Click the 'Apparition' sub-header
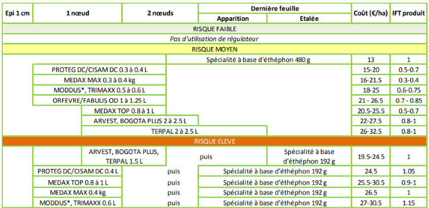This screenshot has height=208, width=429. (233, 19)
